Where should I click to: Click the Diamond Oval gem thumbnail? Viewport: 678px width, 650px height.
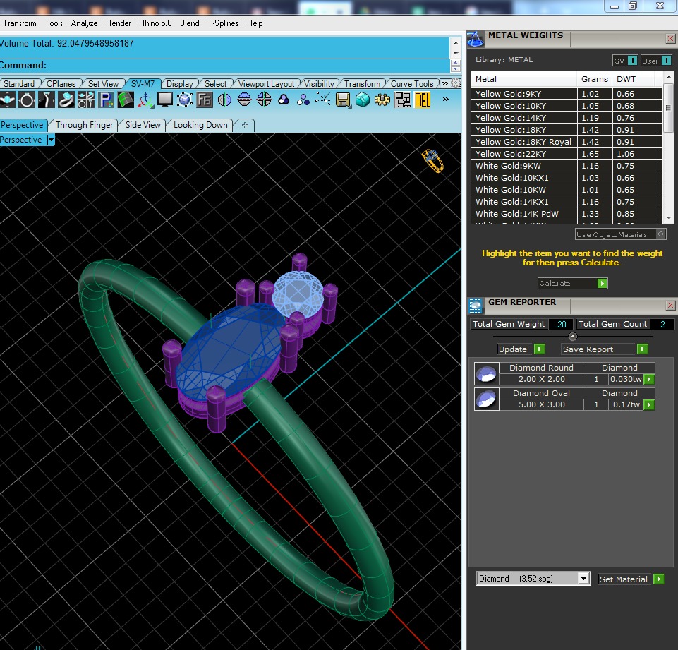click(486, 399)
